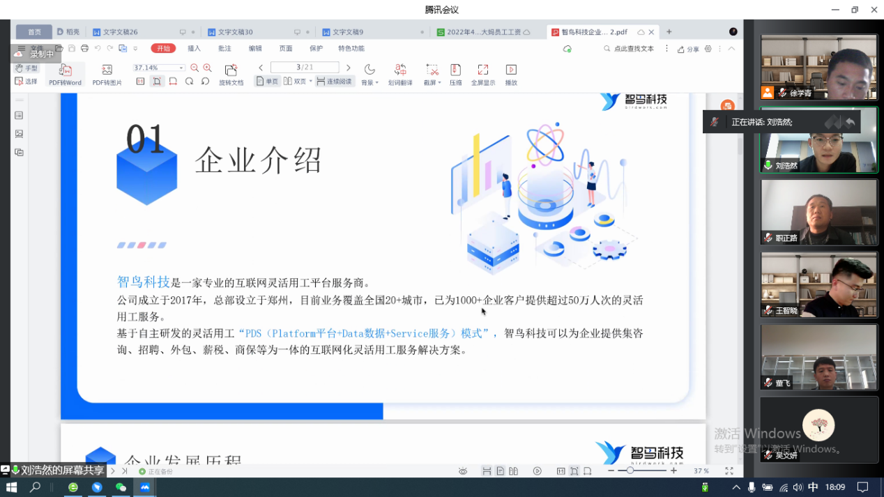Select participant 徐学青's video thumbnail
Screen dimensions: 884x497
[x=819, y=67]
